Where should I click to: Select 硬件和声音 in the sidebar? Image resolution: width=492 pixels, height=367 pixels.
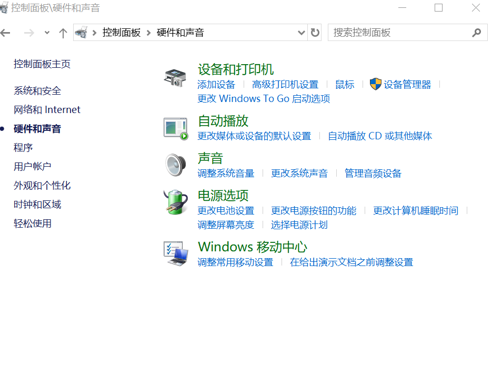[37, 129]
